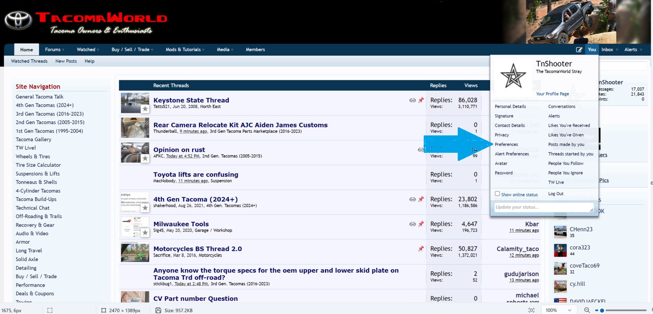Open Tire Size Calculator link
Viewport: 653px width, 314px height.
tap(38, 165)
